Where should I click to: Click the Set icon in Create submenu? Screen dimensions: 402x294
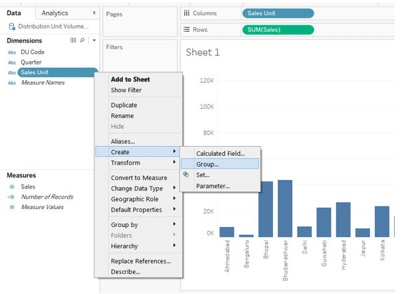click(186, 175)
